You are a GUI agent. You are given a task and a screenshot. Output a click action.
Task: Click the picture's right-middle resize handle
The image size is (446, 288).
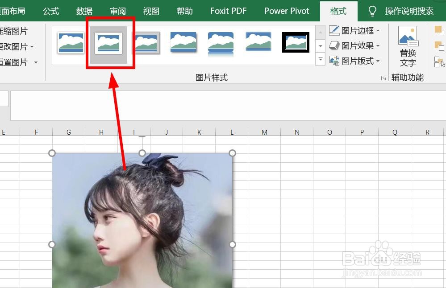(x=233, y=245)
